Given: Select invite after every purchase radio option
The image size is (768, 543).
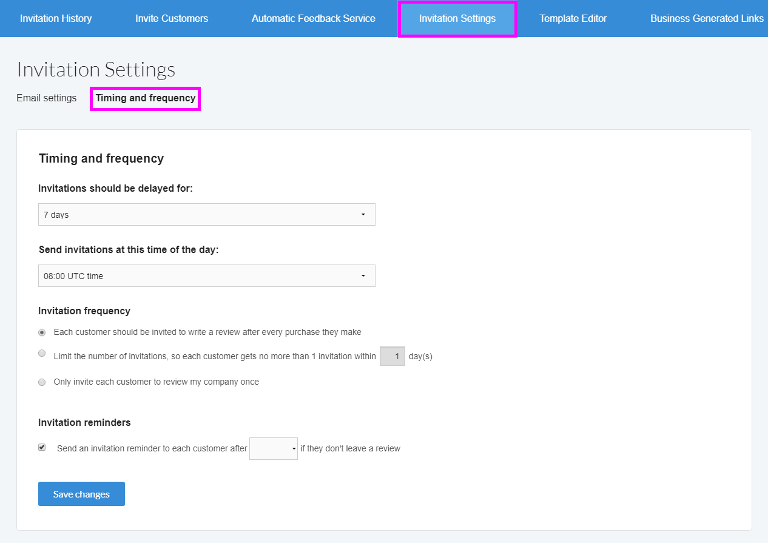Looking at the screenshot, I should 42,332.
